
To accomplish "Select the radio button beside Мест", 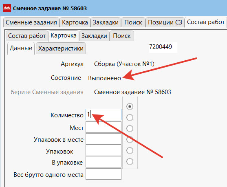I will 130,128.
